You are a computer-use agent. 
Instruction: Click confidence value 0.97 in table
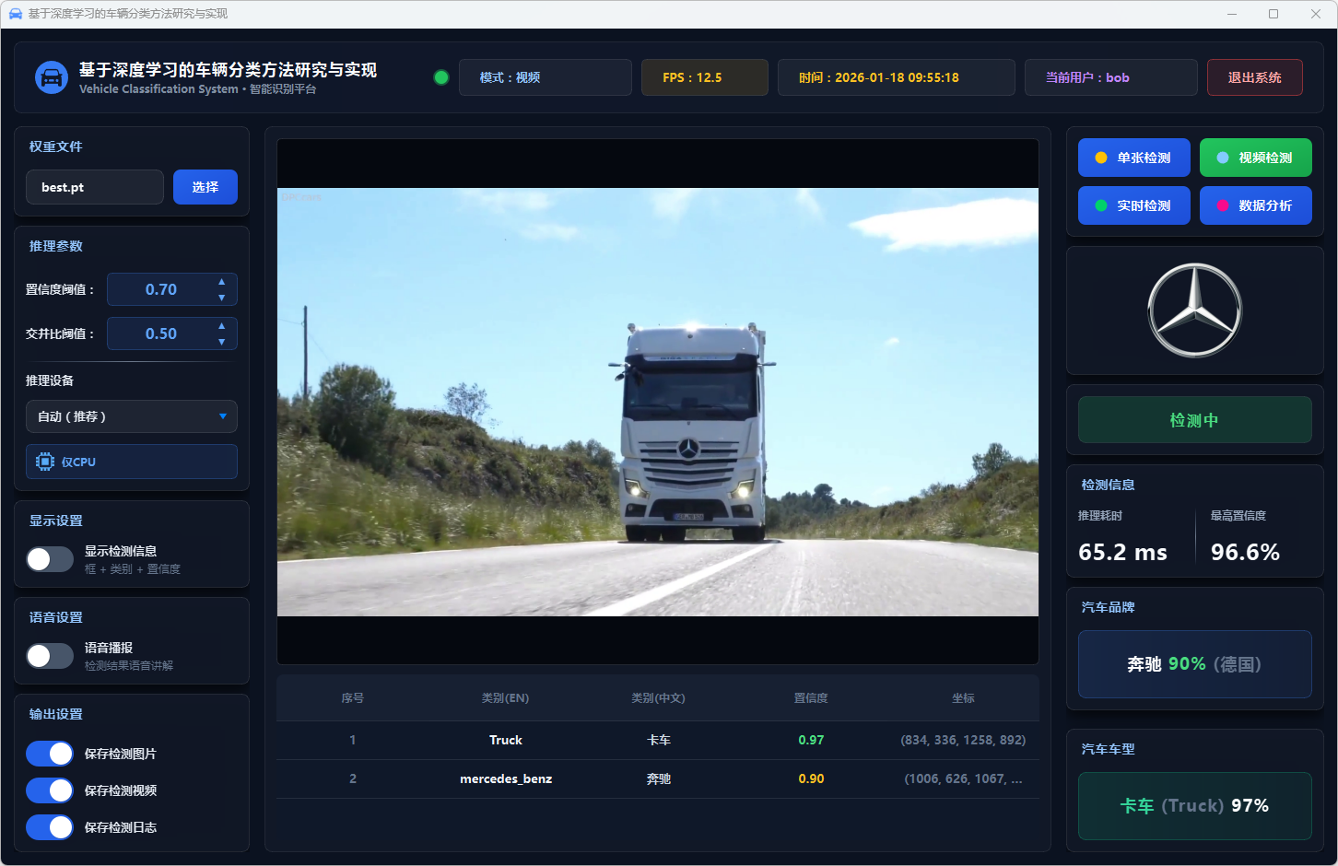[x=811, y=740]
